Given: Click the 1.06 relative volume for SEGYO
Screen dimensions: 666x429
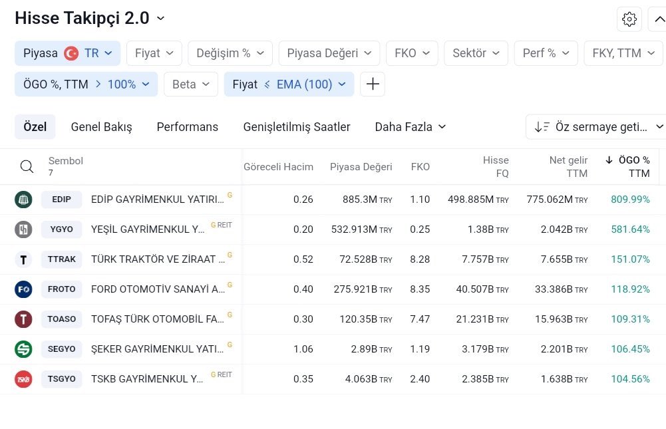Looking at the screenshot, I should coord(303,349).
